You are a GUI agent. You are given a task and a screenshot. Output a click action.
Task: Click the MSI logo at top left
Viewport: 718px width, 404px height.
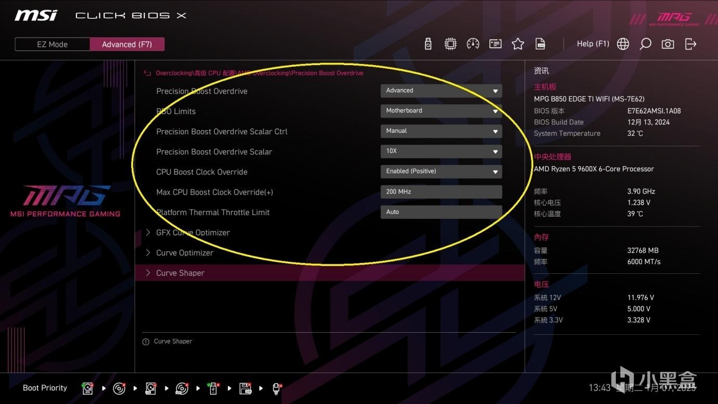tap(36, 16)
